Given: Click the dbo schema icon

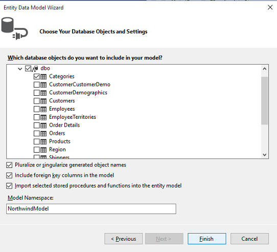Looking at the screenshot, I should pos(35,69).
